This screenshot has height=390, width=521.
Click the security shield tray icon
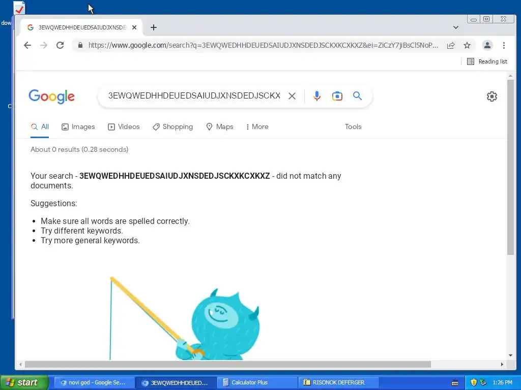(x=474, y=382)
